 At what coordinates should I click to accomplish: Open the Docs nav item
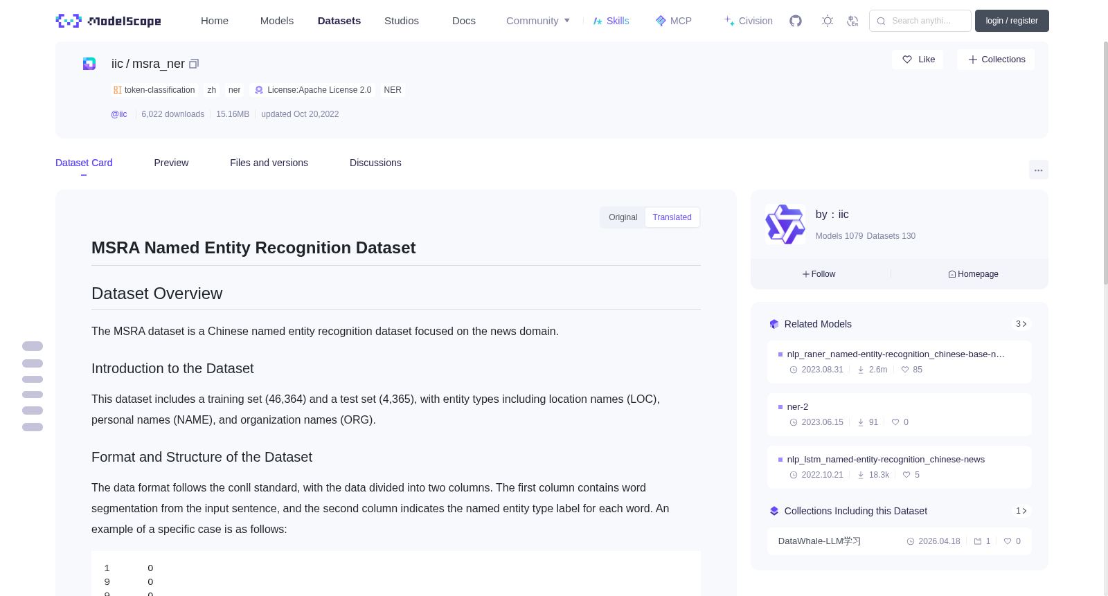pyautogui.click(x=464, y=21)
